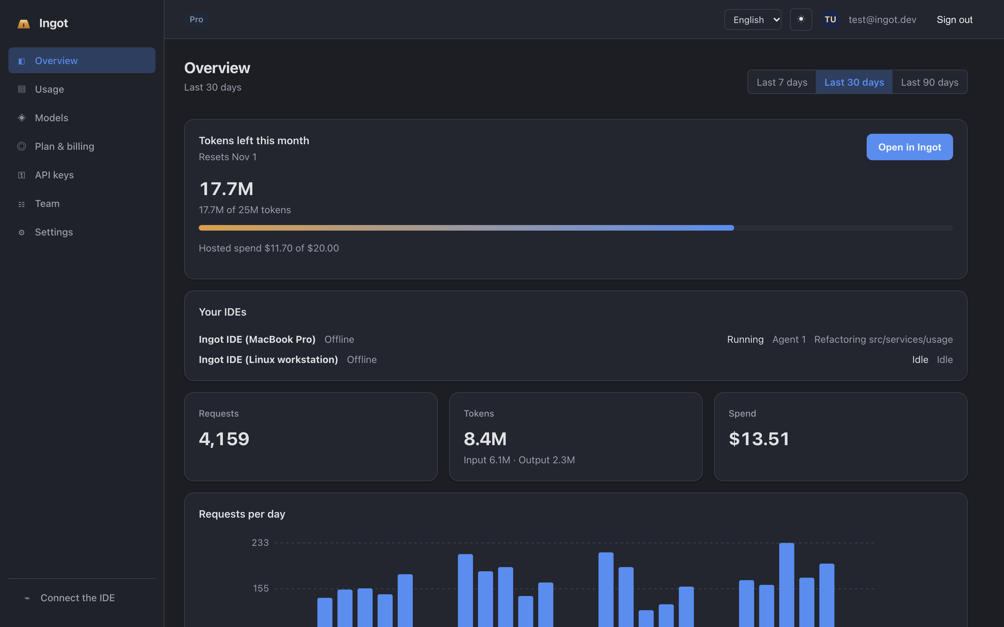Click the Agent 1 label

[x=789, y=339]
